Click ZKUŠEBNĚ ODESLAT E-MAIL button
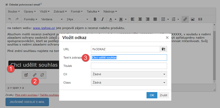The height and width of the screenshot is (108, 220). pyautogui.click(x=27, y=102)
